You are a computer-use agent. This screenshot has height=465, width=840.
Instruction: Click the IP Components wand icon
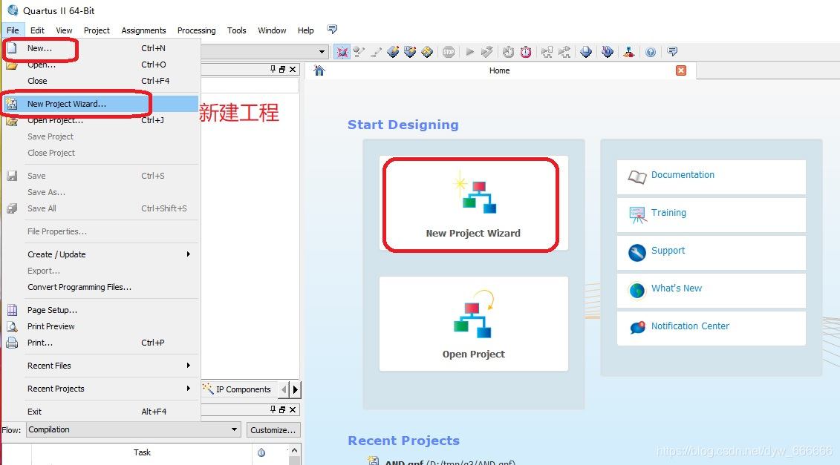pos(208,389)
